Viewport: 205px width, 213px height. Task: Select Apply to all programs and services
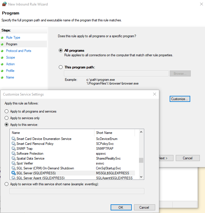point(7,111)
